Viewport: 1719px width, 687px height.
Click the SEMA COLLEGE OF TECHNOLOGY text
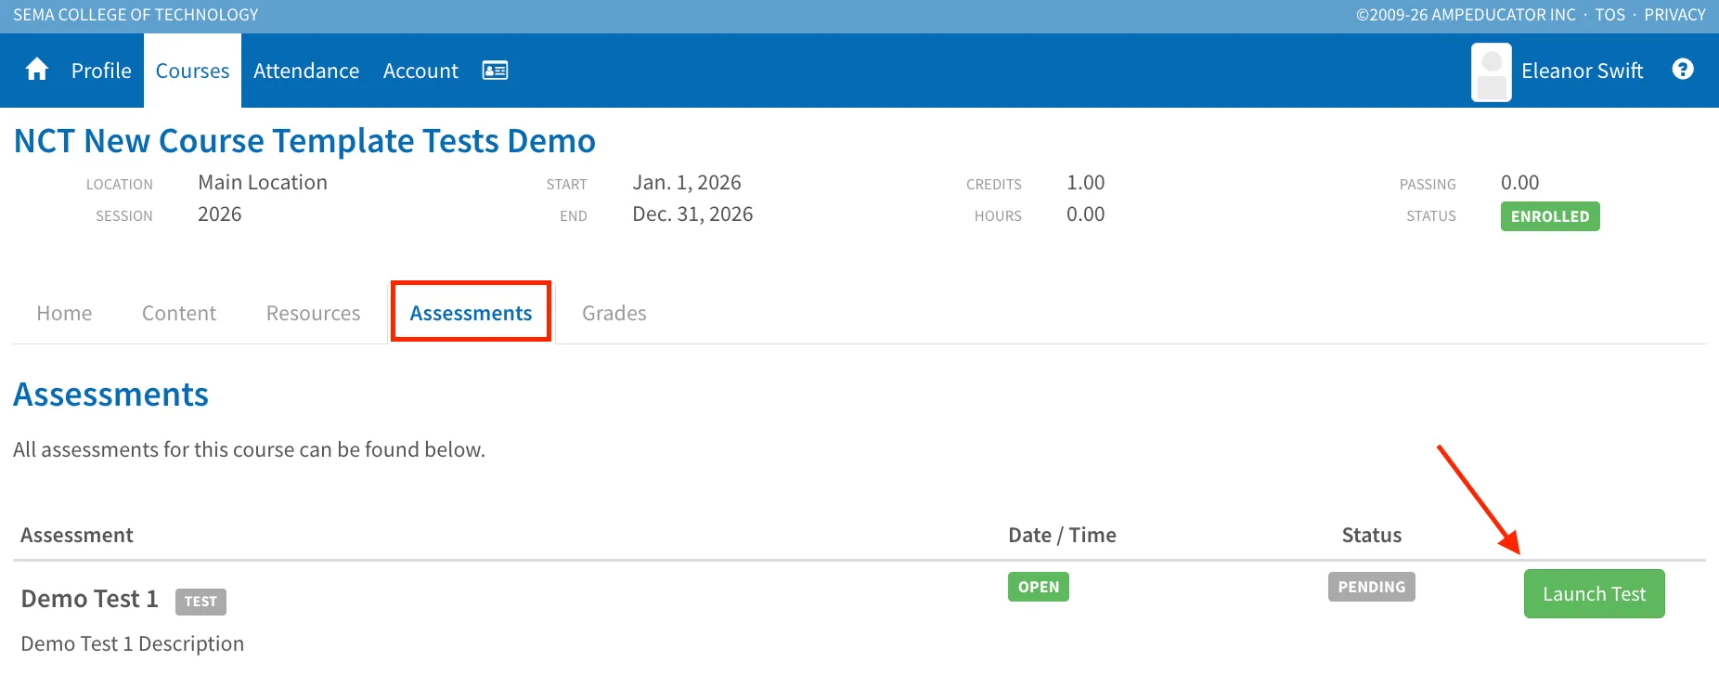point(136,15)
